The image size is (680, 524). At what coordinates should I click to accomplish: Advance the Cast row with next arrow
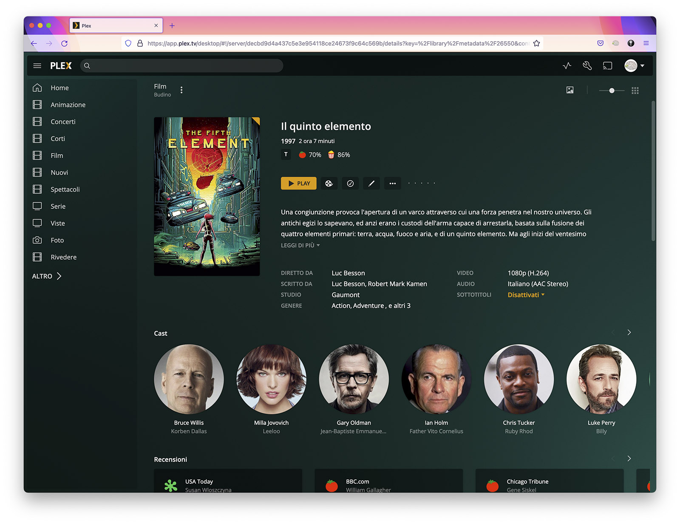pyautogui.click(x=629, y=332)
